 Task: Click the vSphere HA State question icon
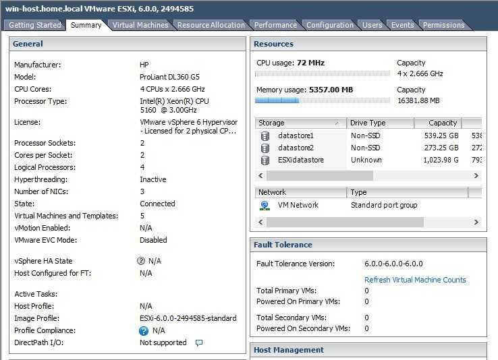pyautogui.click(x=141, y=261)
